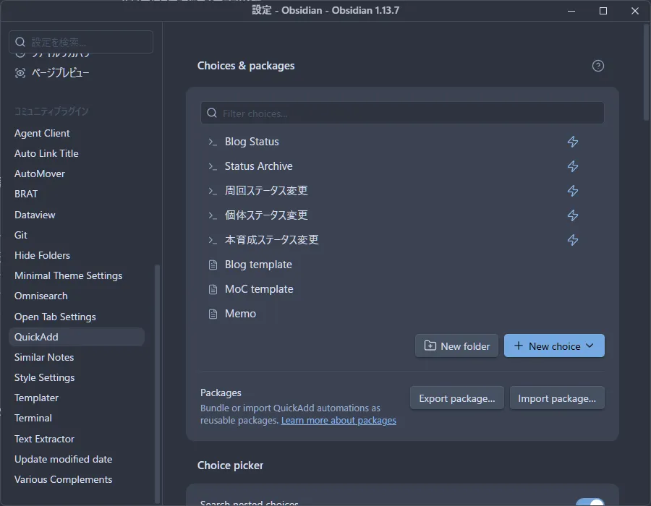Open Templater plugin settings
Image resolution: width=651 pixels, height=506 pixels.
click(36, 398)
